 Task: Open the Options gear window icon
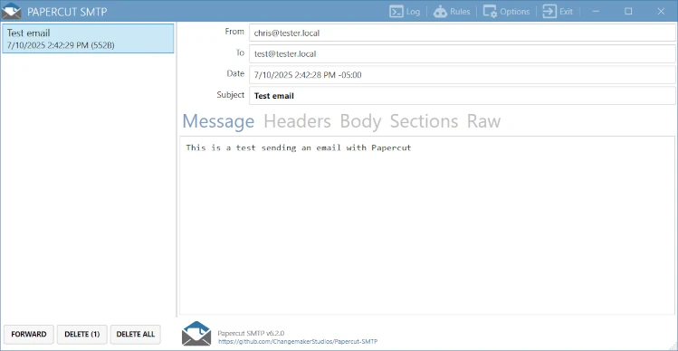click(490, 12)
